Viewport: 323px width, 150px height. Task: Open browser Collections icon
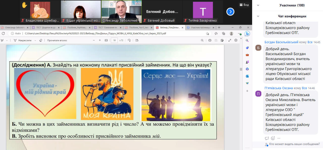click(x=224, y=33)
